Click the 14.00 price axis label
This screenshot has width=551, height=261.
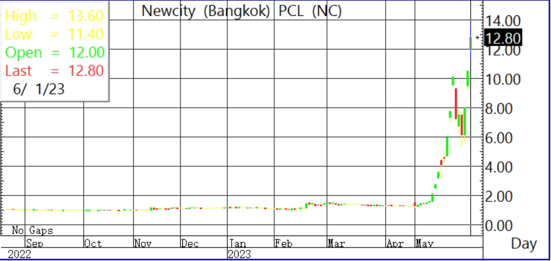click(503, 22)
